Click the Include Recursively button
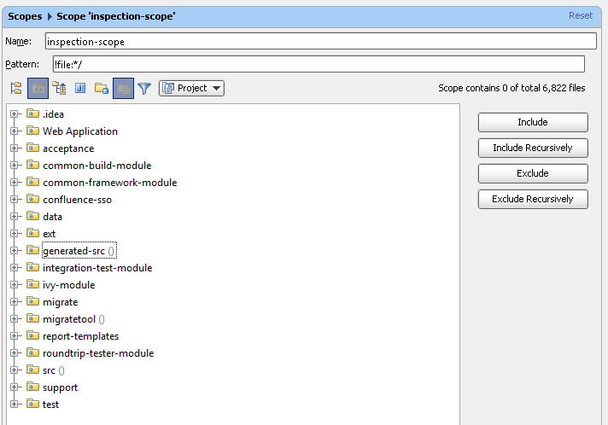This screenshot has width=608, height=425. click(x=533, y=148)
